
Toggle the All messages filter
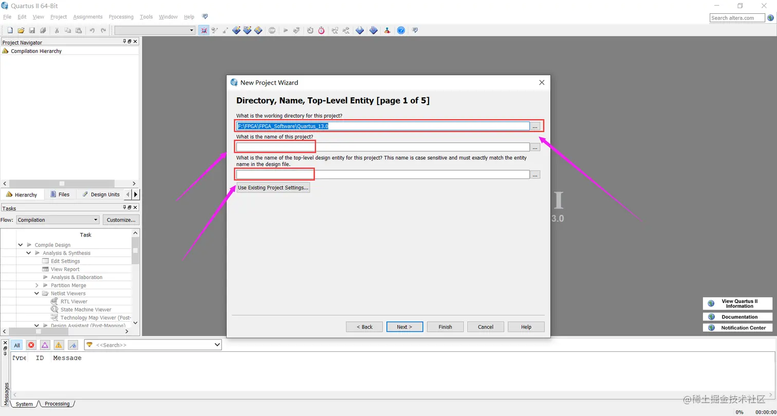17,345
